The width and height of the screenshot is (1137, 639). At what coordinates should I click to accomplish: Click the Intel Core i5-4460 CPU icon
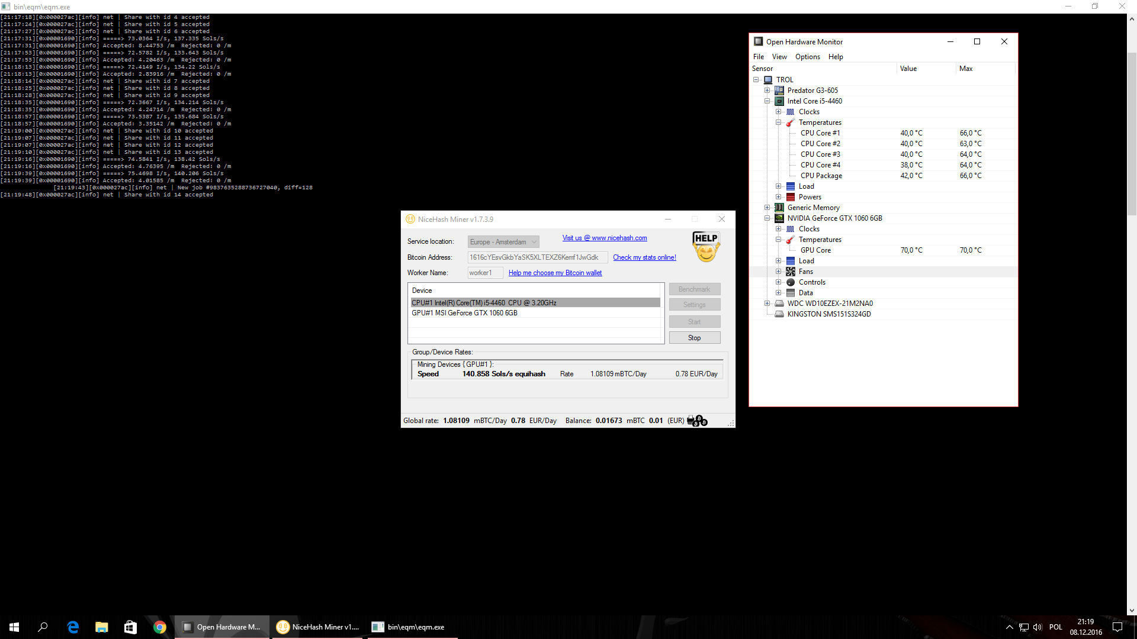[x=779, y=101]
